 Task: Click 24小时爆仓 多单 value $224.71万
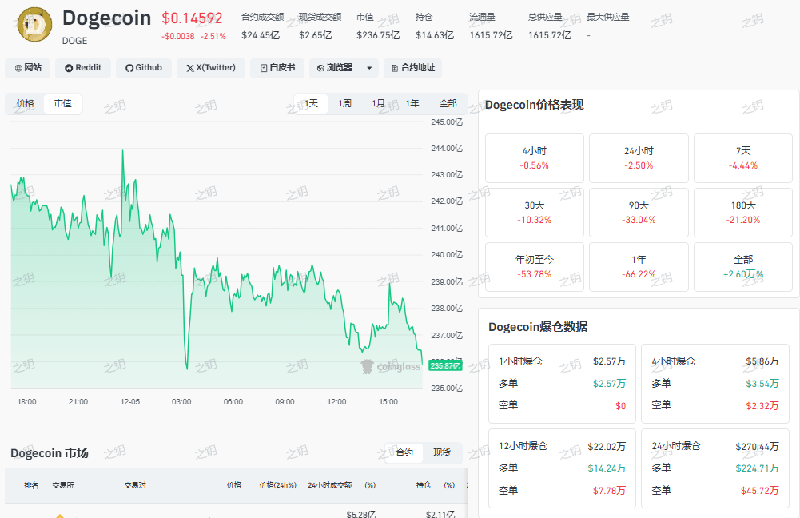(x=757, y=468)
